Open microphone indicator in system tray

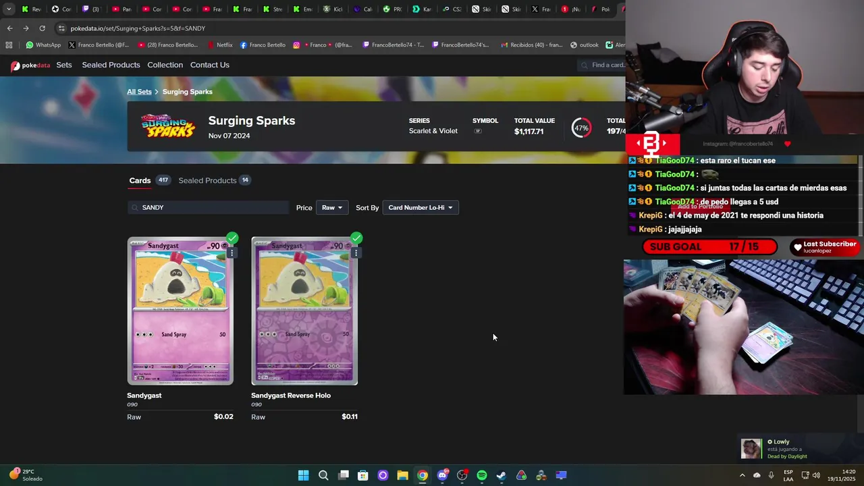[x=772, y=475]
